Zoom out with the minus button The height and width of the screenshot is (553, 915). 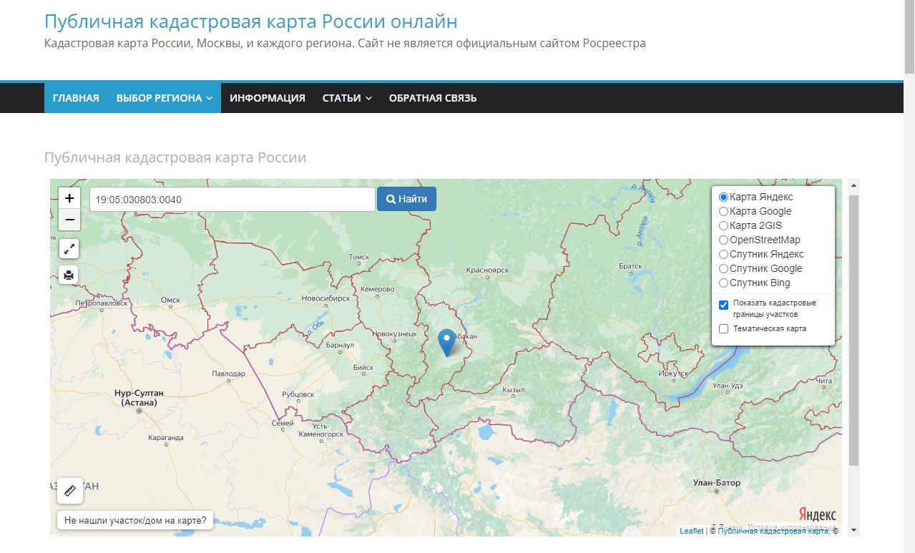tap(69, 220)
